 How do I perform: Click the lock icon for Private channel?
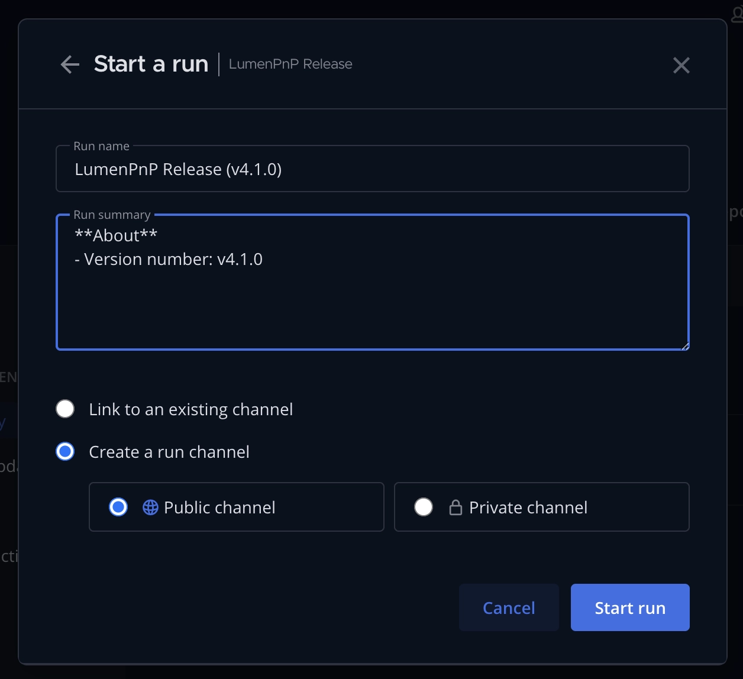click(x=456, y=507)
